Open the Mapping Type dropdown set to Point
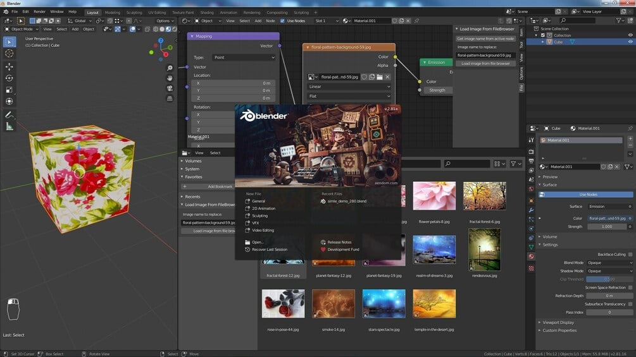This screenshot has height=357, width=636. (244, 57)
